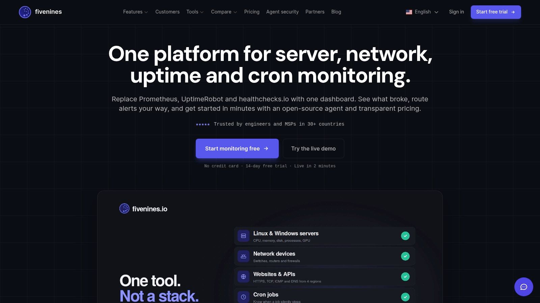Screen dimensions: 540x303
Task: Click the five-star rating icons
Action: point(203,125)
